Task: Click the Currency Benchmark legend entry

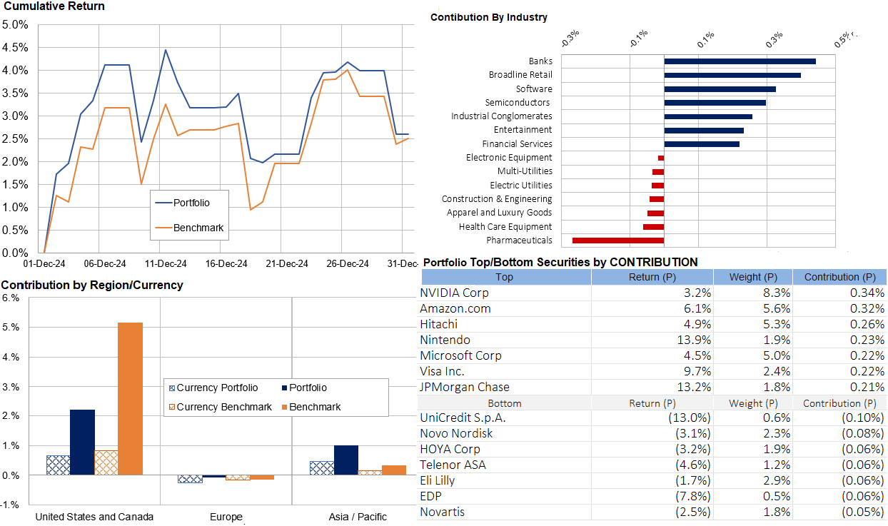Action: 219,407
